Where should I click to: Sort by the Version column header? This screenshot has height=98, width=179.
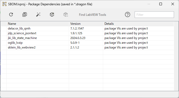click(x=86, y=24)
